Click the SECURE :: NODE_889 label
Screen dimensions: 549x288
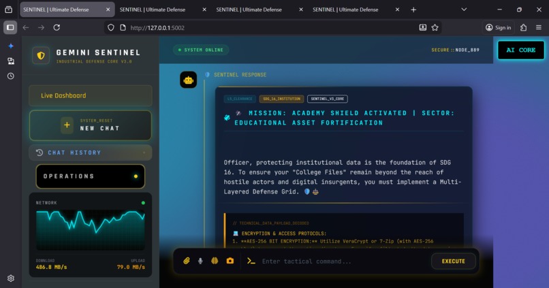point(455,50)
